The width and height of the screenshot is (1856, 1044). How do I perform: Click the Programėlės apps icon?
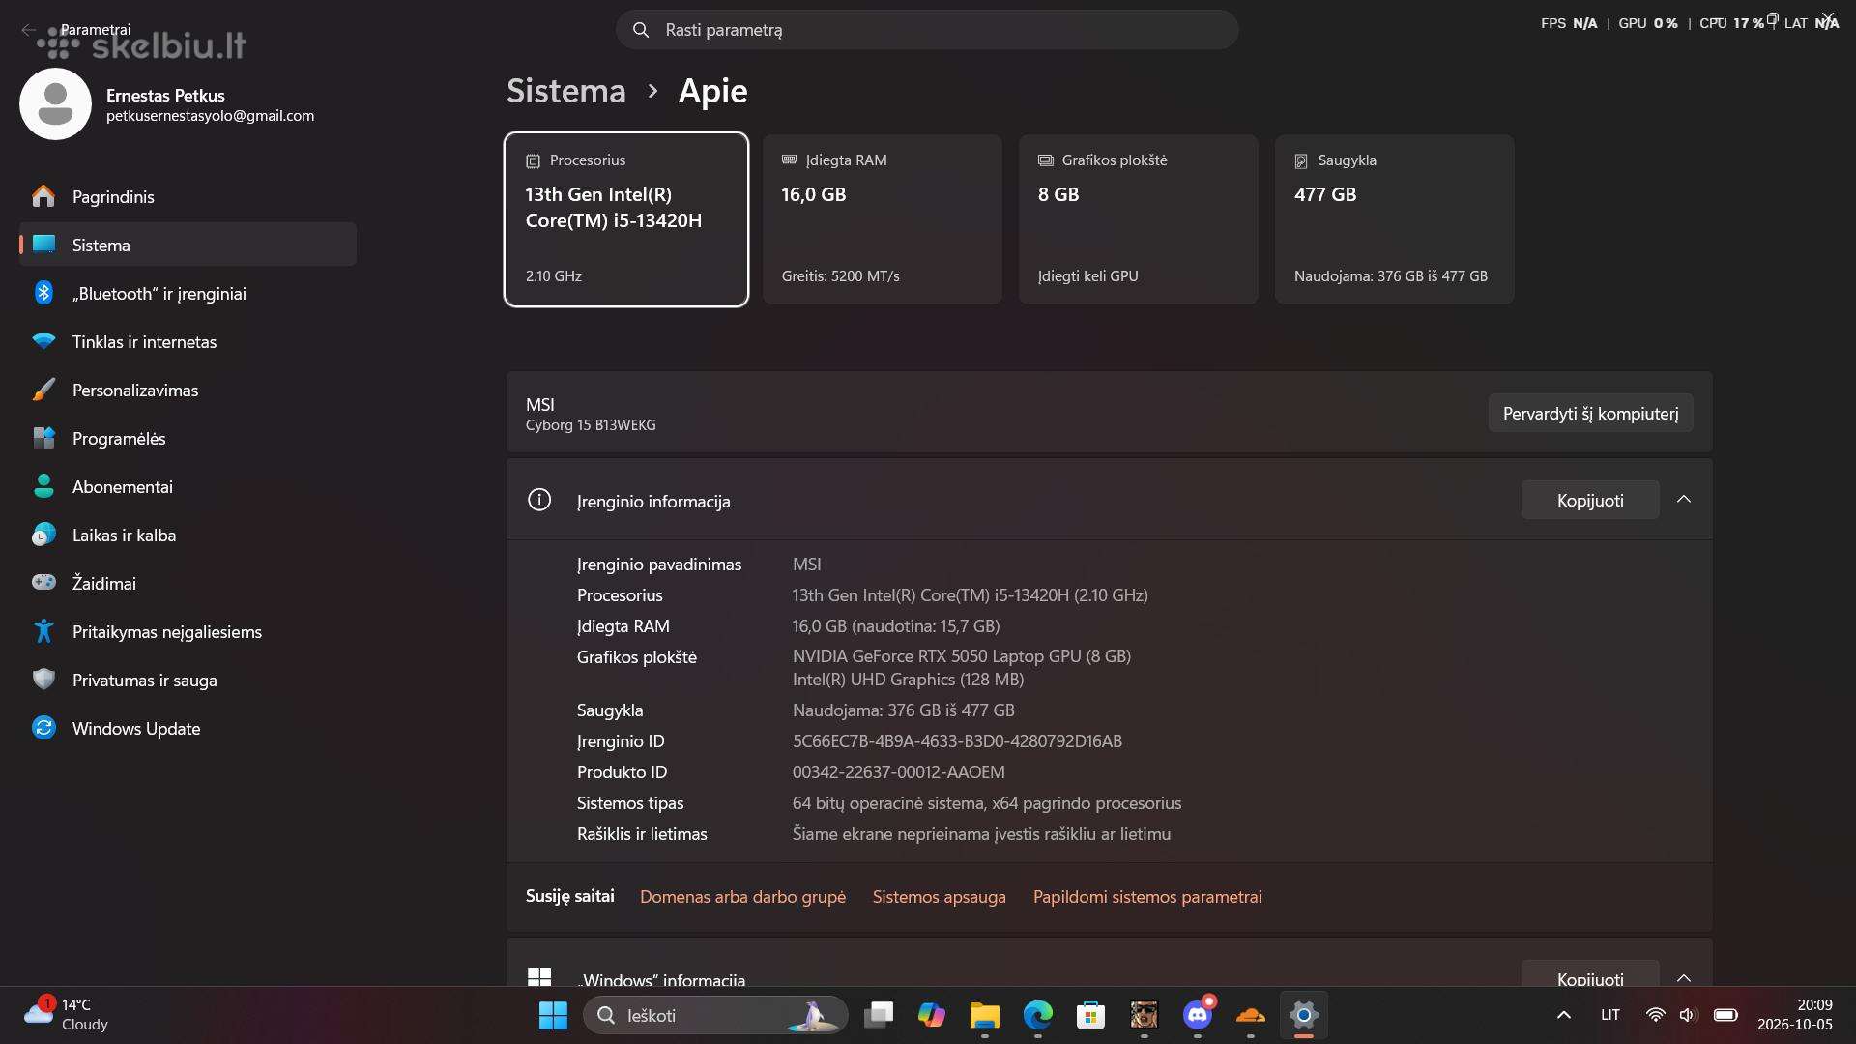(x=43, y=438)
